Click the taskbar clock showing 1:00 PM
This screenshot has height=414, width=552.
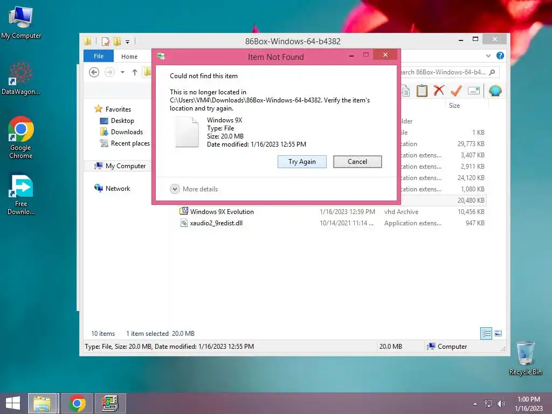coord(529,404)
